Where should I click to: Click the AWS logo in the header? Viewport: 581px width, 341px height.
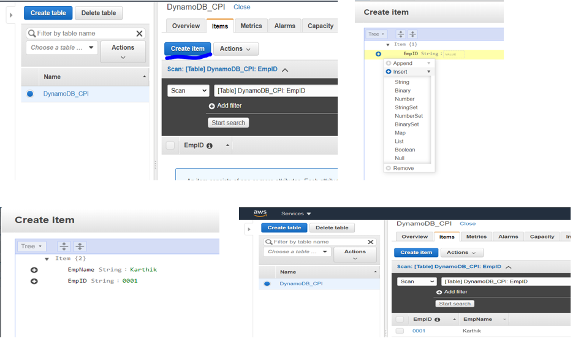(x=260, y=213)
